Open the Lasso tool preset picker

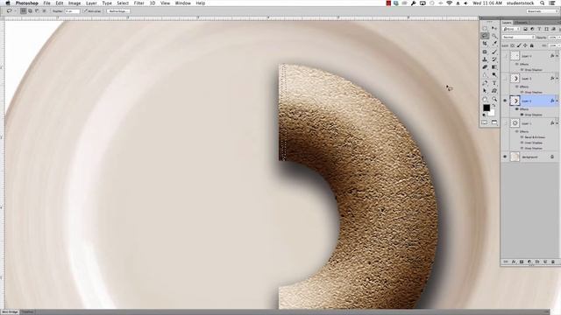[x=11, y=11]
